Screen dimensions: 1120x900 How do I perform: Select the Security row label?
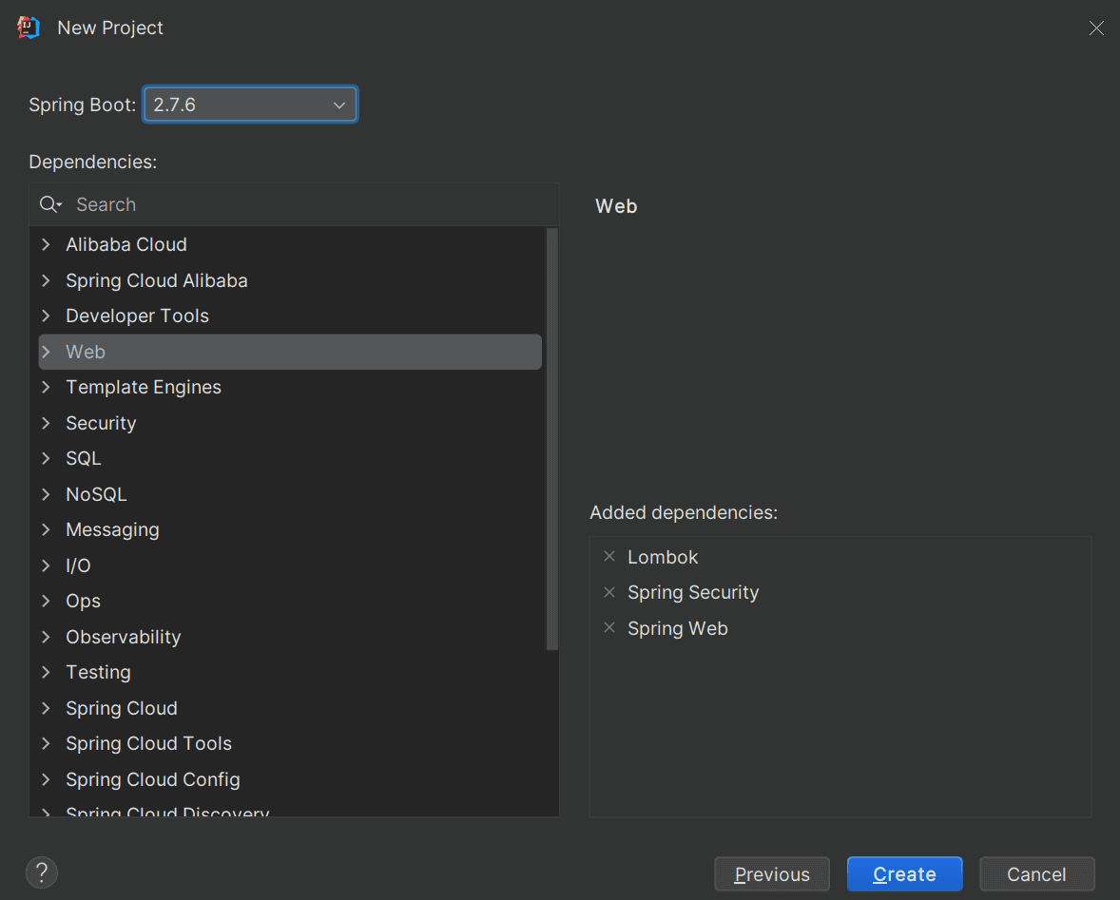pyautogui.click(x=101, y=423)
